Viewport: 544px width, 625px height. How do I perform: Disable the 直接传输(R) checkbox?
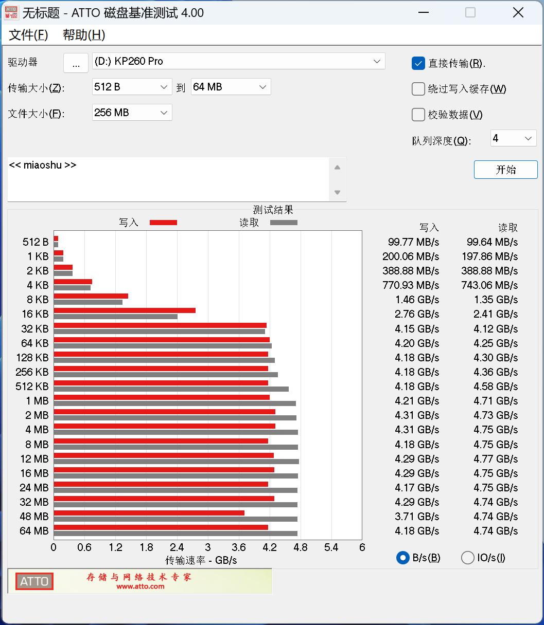click(418, 63)
